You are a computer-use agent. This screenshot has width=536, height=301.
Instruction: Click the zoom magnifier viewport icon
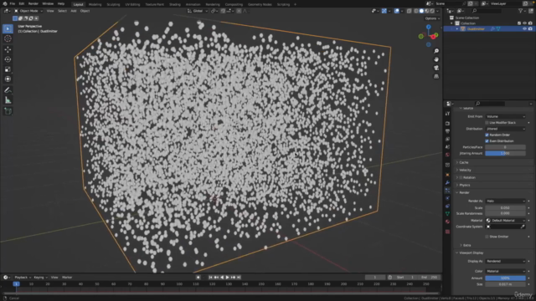tap(436, 51)
